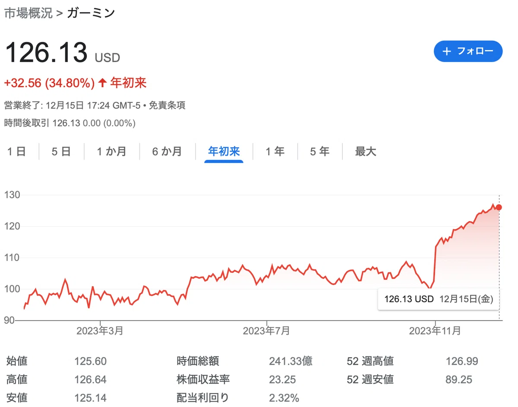
Task: Click the 時価総額 label
Action: tap(198, 361)
